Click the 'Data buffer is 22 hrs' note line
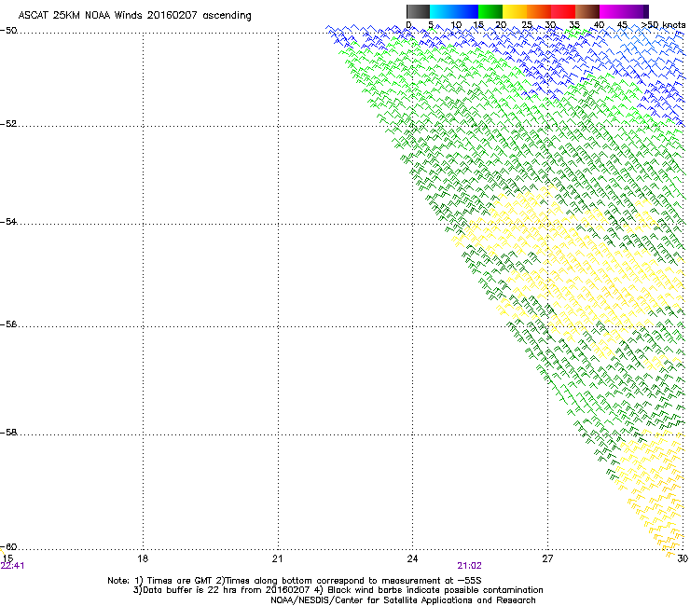Image resolution: width=690 pixels, height=606 pixels. (338, 590)
